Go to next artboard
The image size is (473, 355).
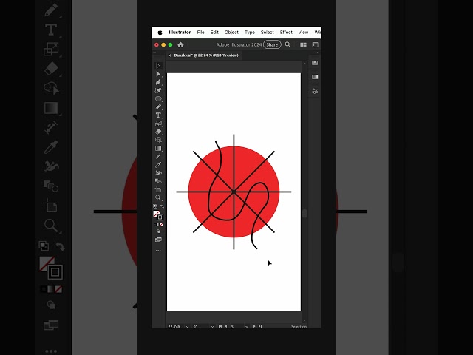tap(254, 326)
